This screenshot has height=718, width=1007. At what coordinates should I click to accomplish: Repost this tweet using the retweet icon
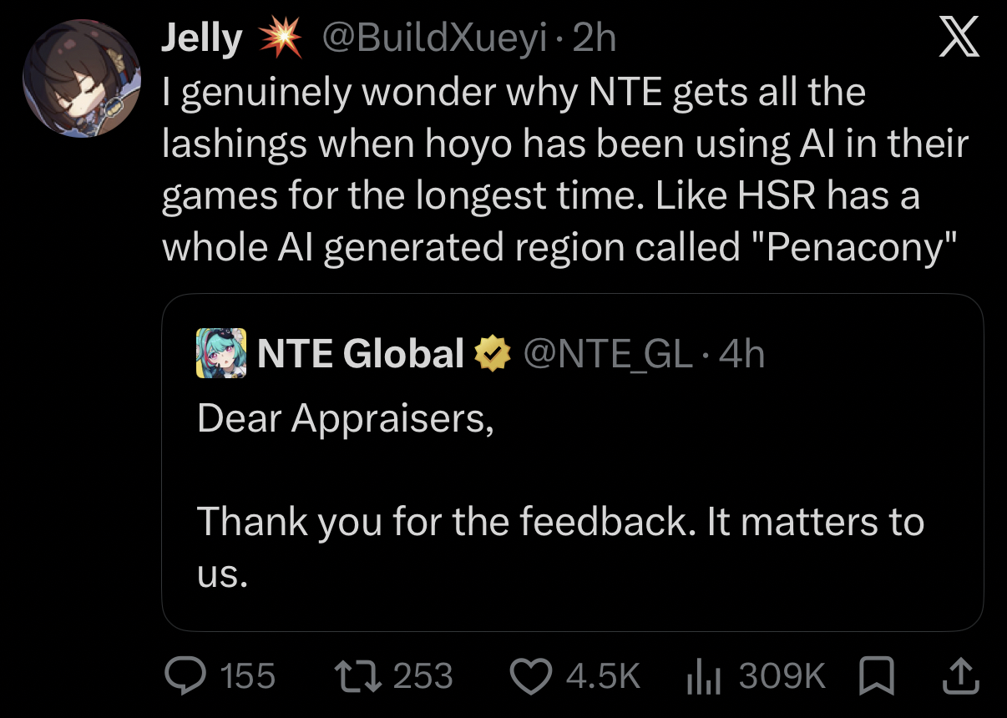pyautogui.click(x=357, y=675)
